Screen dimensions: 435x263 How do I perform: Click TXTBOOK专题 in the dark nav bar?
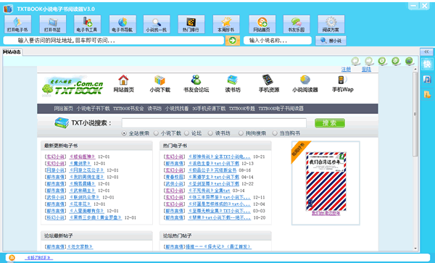(x=242, y=109)
